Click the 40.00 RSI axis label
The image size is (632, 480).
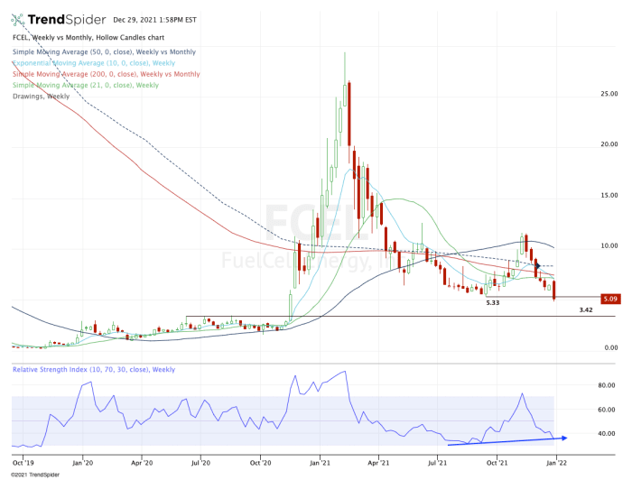(x=606, y=434)
